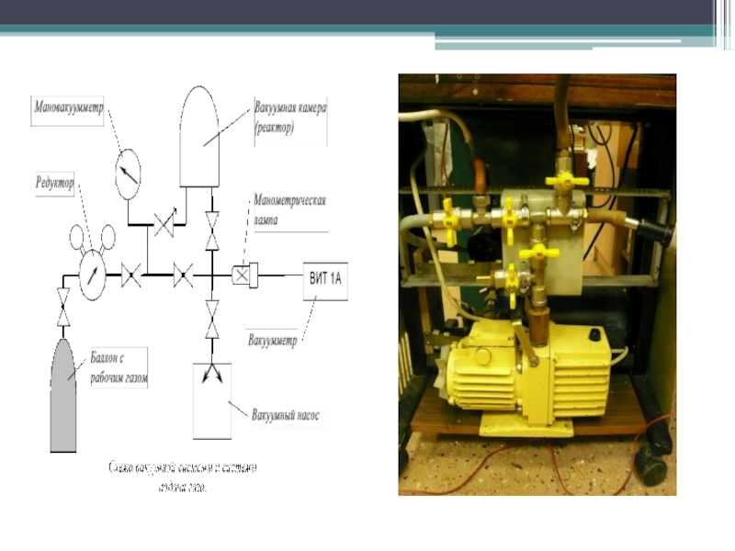Click the "Баллон с рабочим газом" label
735x551 pixels.
pos(119,367)
